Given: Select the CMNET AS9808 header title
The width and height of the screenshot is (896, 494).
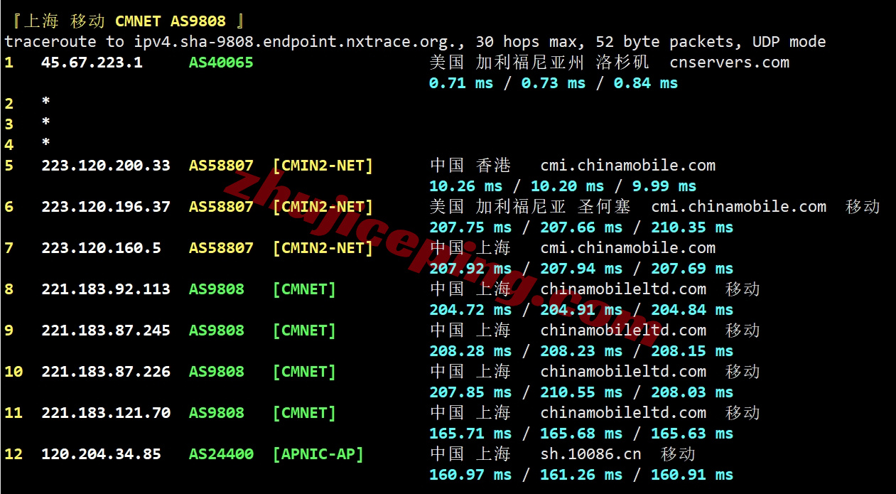Looking at the screenshot, I should pos(170,21).
